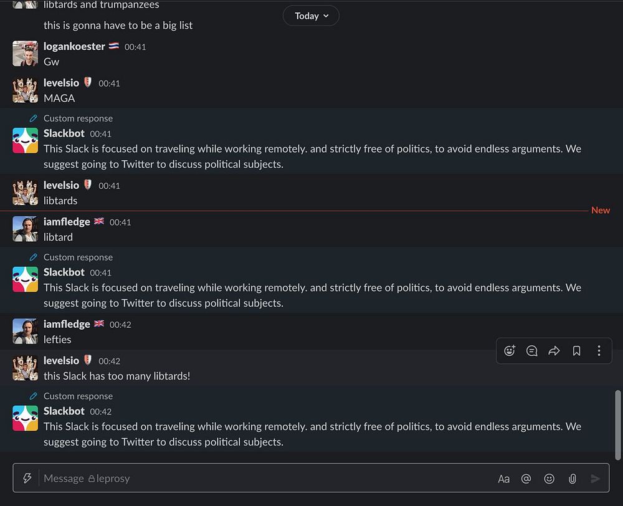Reply in thread via the speech bubble icon
Image resolution: width=623 pixels, height=506 pixels.
(532, 351)
